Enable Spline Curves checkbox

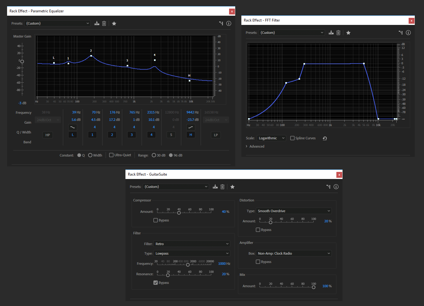pos(292,138)
